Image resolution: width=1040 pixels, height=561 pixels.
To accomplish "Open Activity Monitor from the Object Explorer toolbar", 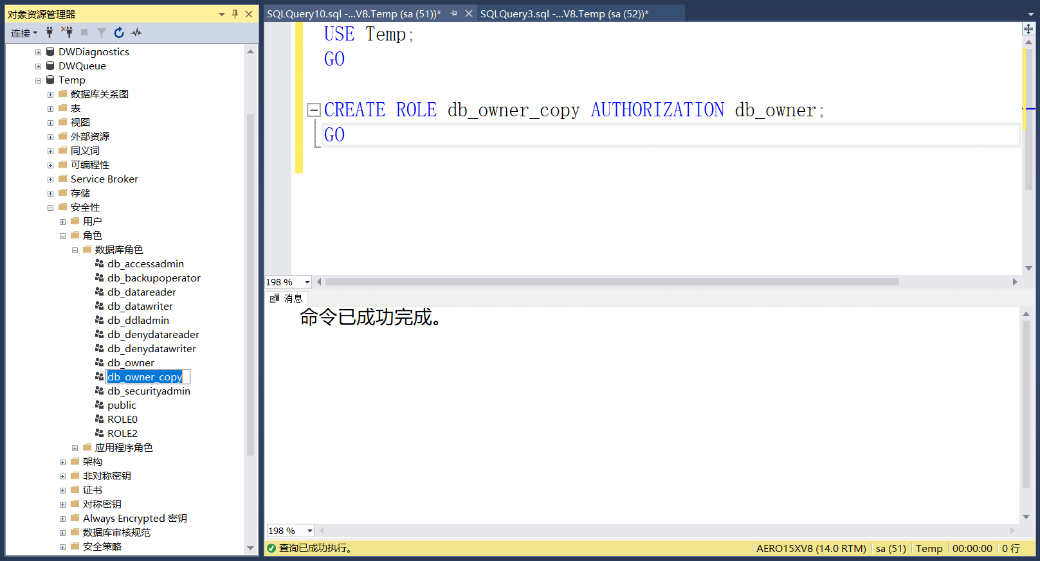I will click(x=136, y=32).
